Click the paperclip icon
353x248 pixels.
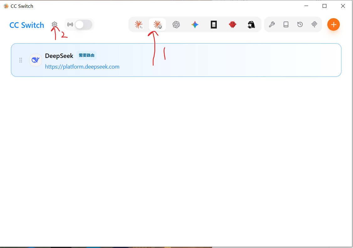click(314, 24)
